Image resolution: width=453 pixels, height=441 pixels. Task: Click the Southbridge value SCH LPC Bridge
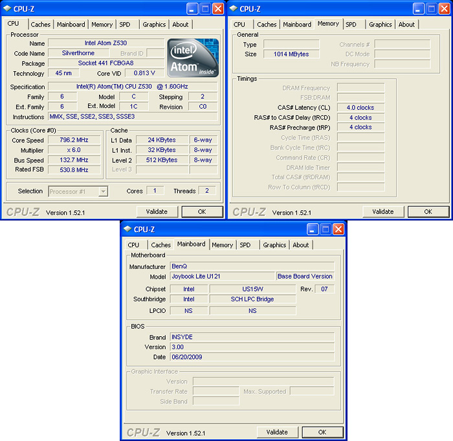point(253,299)
